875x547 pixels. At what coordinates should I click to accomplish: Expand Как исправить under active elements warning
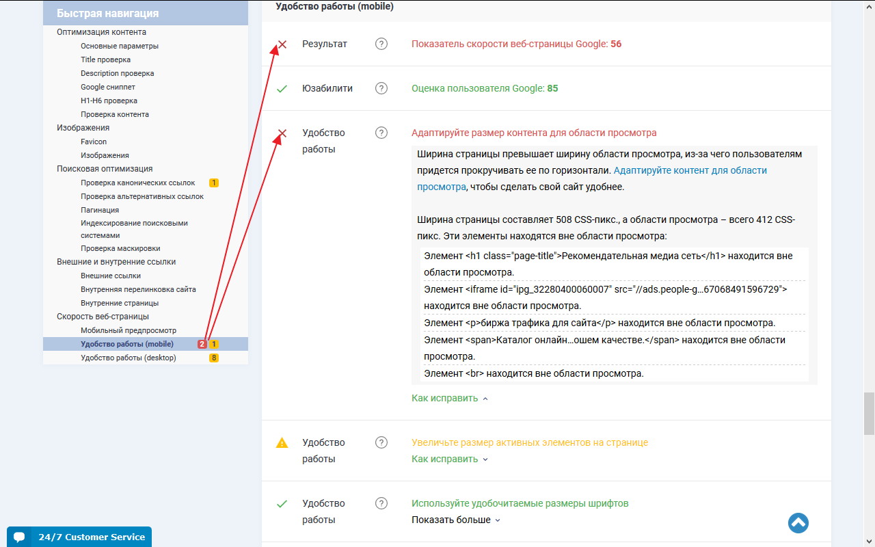[x=449, y=459]
